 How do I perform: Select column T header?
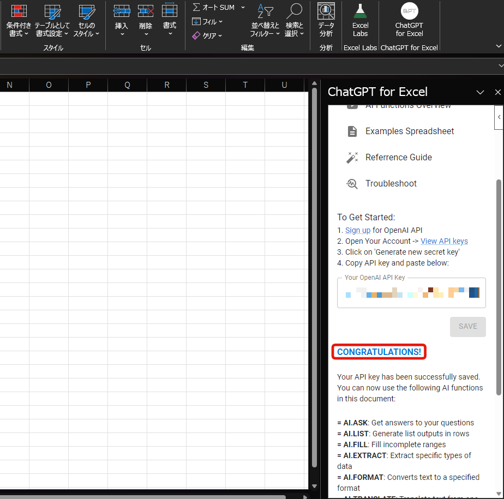coord(245,85)
